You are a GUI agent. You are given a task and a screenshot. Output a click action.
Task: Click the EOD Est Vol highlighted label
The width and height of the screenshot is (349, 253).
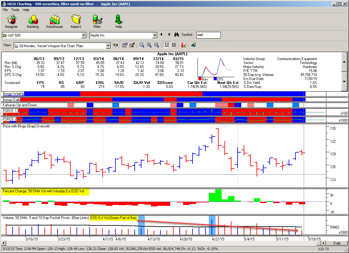point(113,218)
